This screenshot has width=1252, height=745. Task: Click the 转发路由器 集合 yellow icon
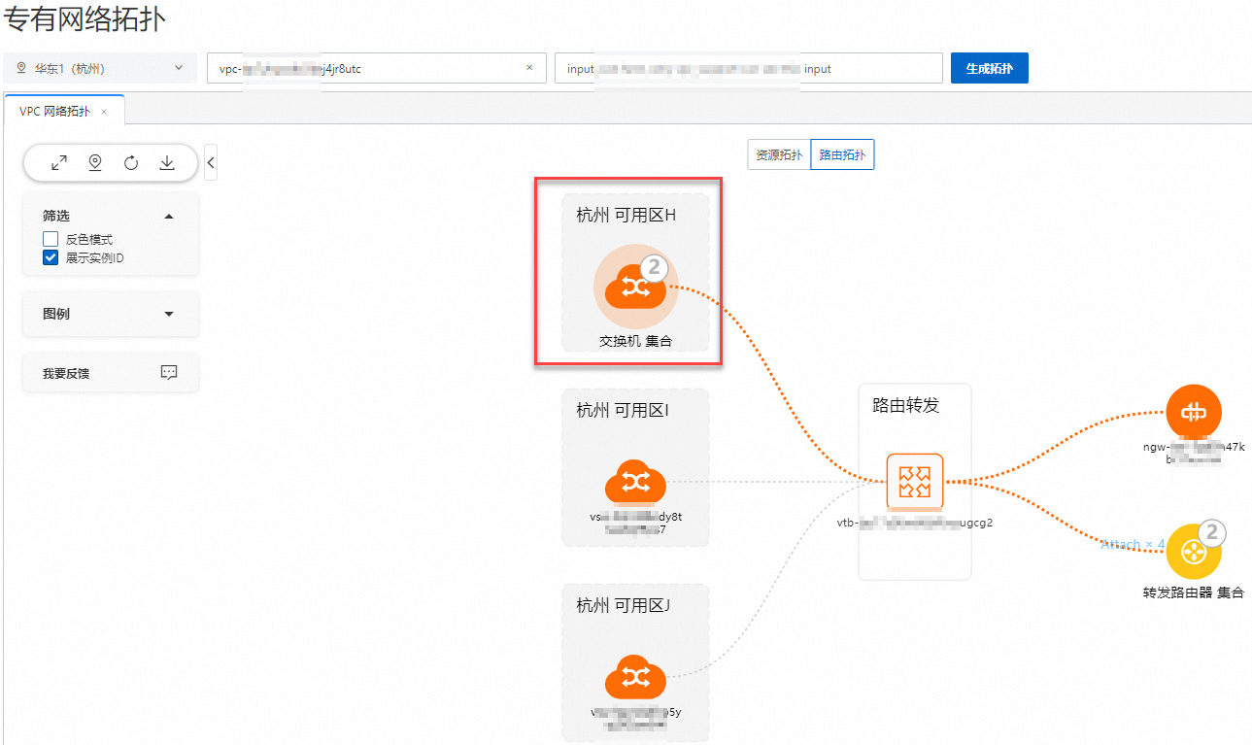[1193, 553]
